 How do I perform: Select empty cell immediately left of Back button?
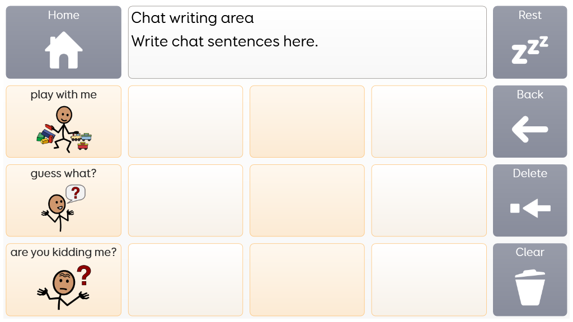click(x=429, y=121)
